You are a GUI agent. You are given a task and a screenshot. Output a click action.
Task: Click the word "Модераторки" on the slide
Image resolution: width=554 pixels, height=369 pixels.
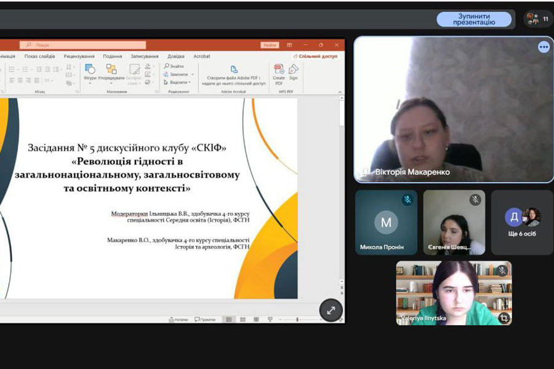tap(129, 213)
